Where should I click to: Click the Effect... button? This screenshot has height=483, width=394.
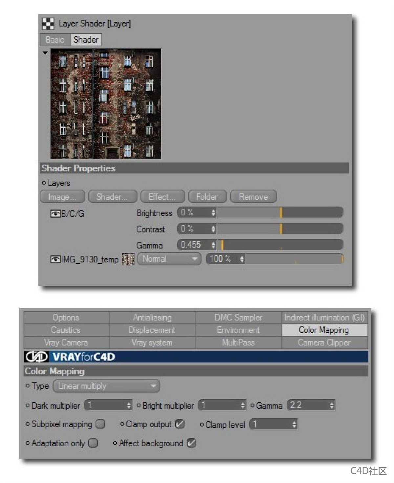pyautogui.click(x=162, y=197)
